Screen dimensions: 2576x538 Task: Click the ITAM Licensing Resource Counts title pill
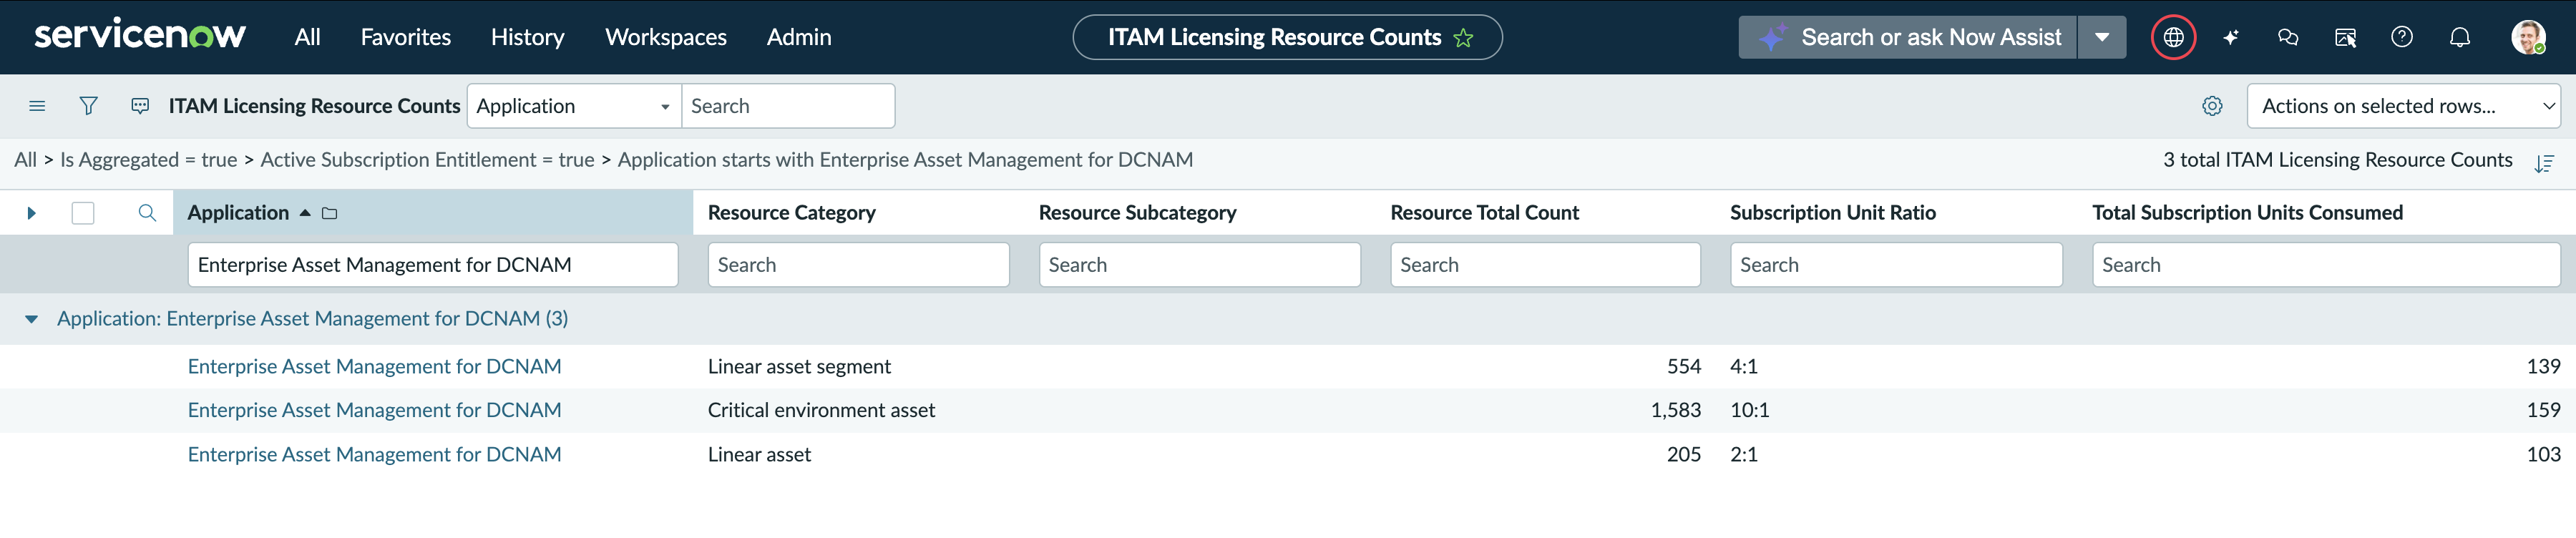(x=1287, y=38)
